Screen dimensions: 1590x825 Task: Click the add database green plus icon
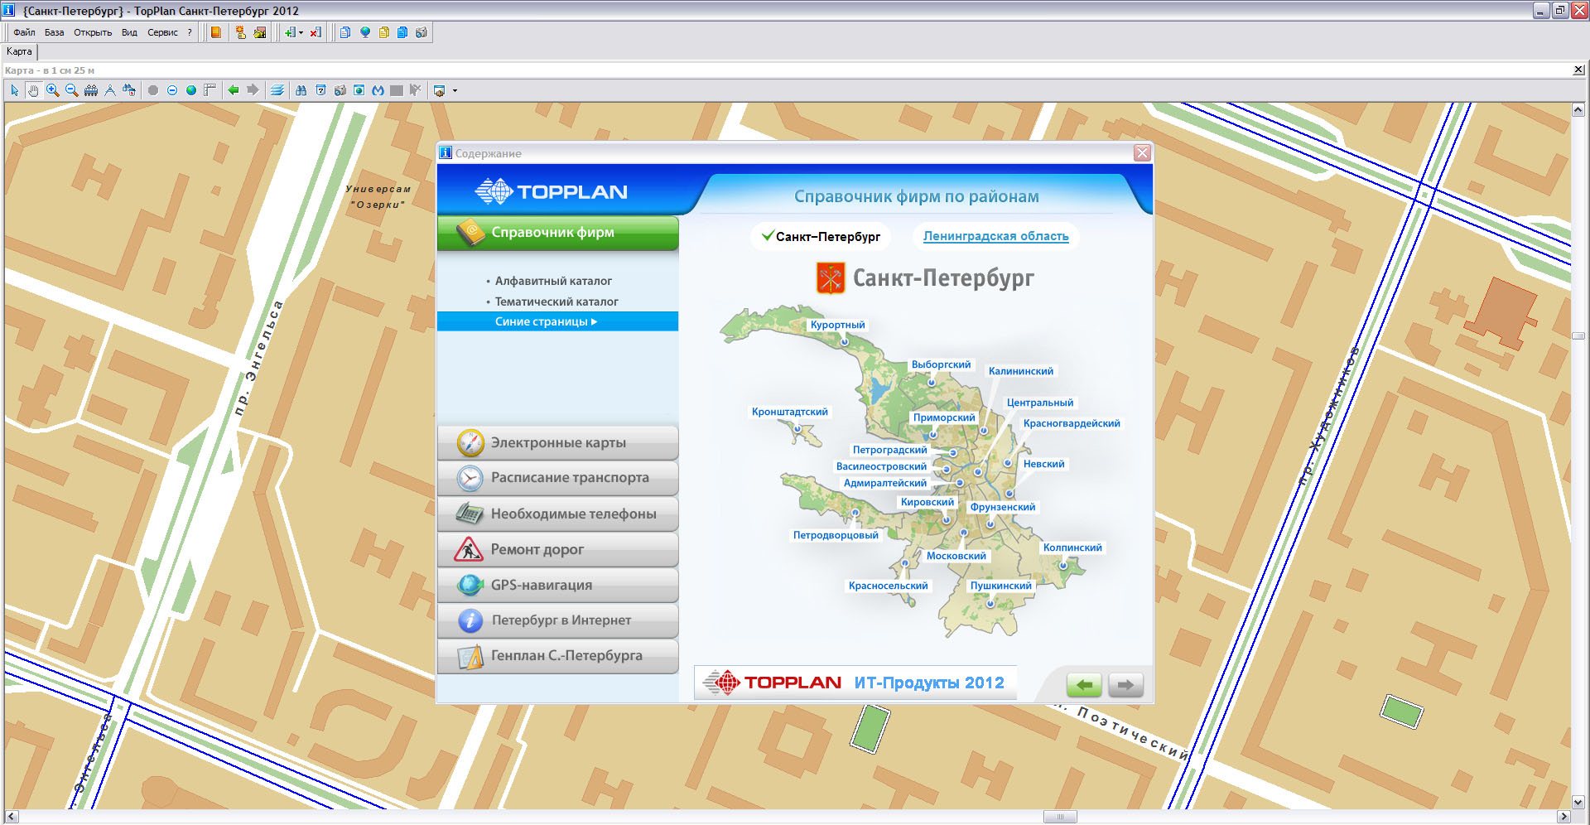[x=289, y=32]
